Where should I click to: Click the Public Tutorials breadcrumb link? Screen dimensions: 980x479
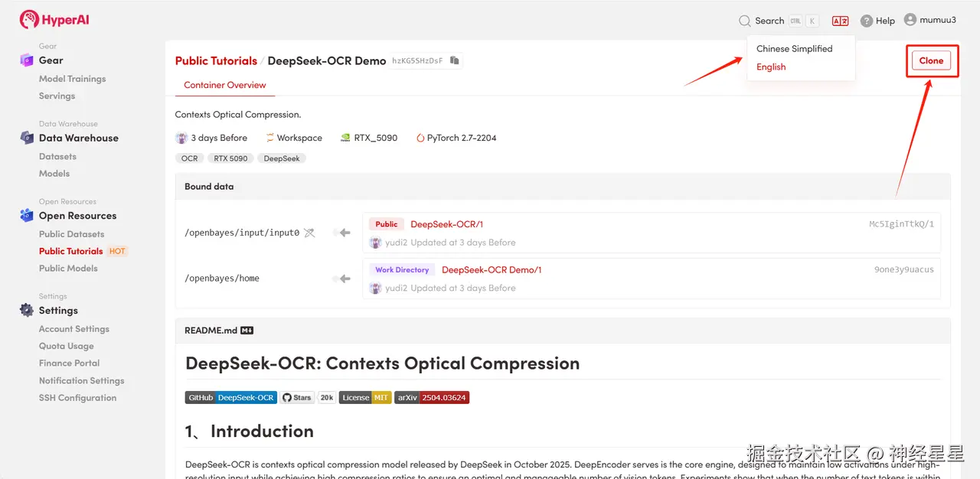click(x=216, y=60)
